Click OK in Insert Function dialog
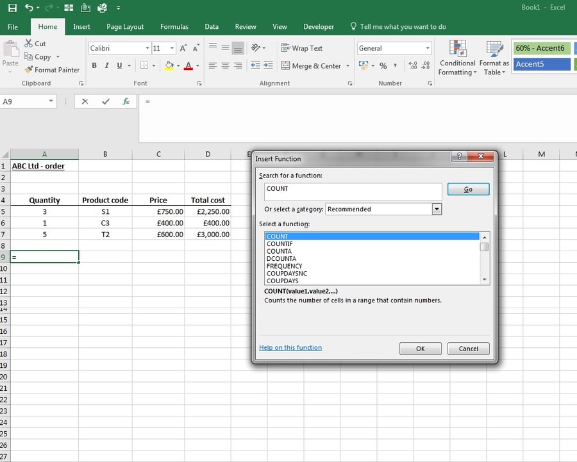This screenshot has height=462, width=577. coord(420,349)
